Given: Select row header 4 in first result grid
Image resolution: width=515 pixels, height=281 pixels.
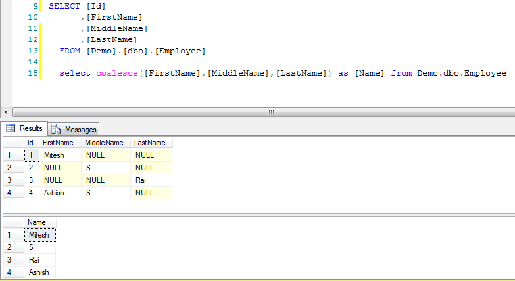Looking at the screenshot, I should 13,193.
